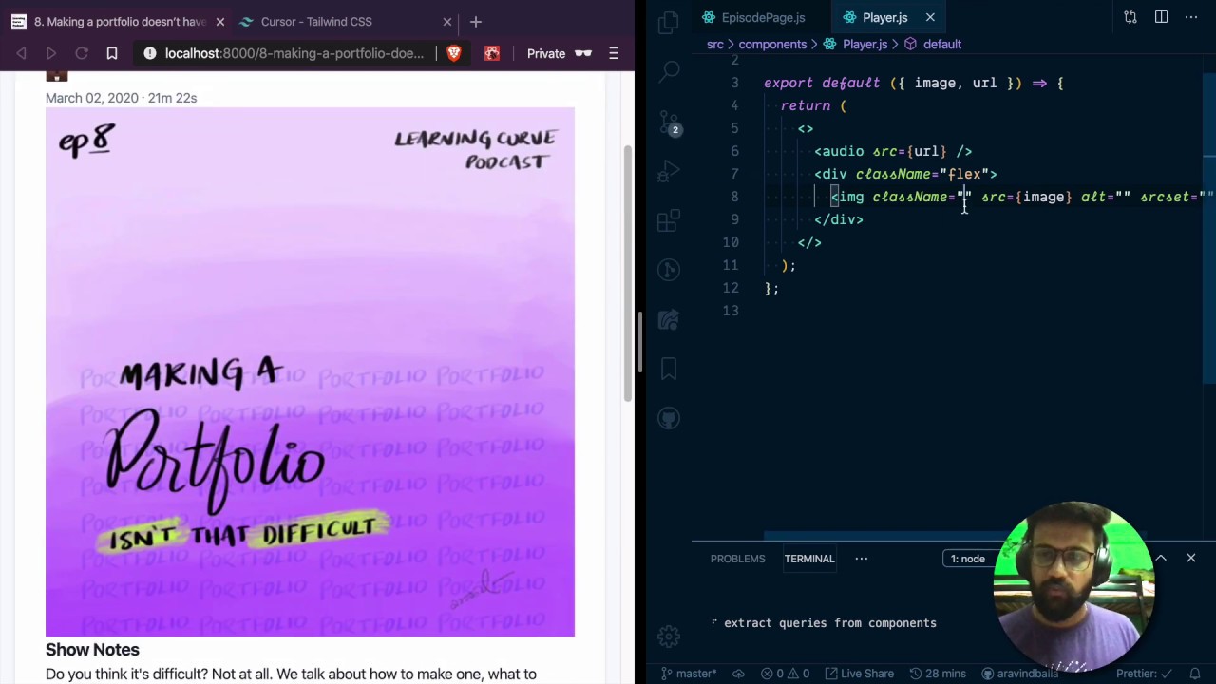Expand the src breadcrumb
The width and height of the screenshot is (1216, 684).
tap(715, 44)
